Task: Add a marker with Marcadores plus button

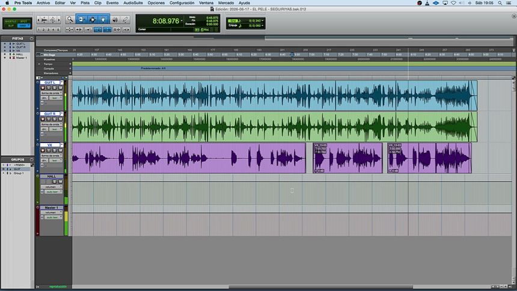Action: [x=70, y=73]
